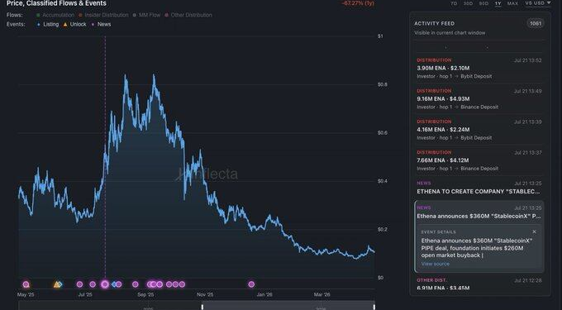
Task: Open the 'ETHENA TO CREATE COMPANY' news item
Action: 479,188
